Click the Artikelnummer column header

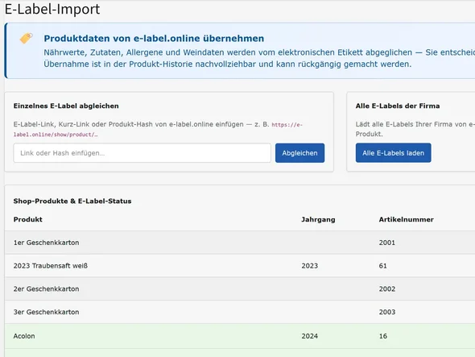point(406,219)
